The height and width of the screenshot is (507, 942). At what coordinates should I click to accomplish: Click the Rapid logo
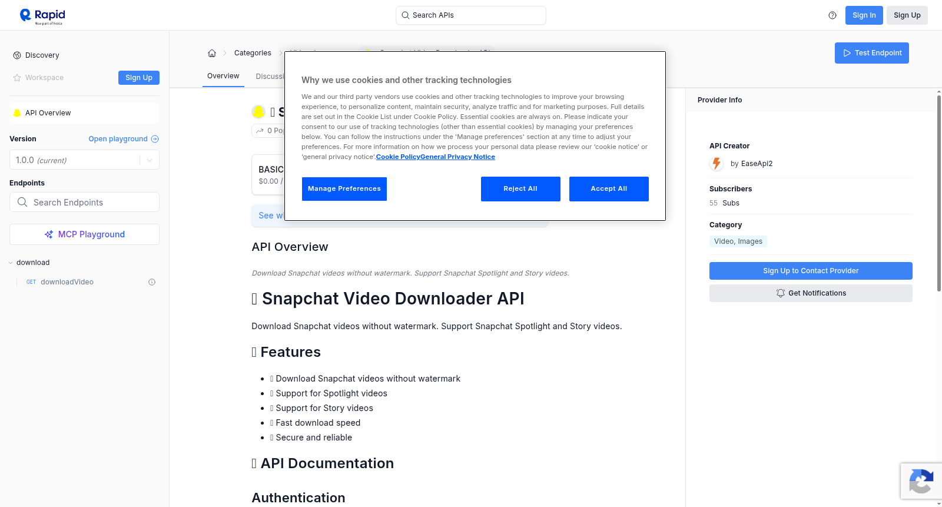pyautogui.click(x=42, y=16)
